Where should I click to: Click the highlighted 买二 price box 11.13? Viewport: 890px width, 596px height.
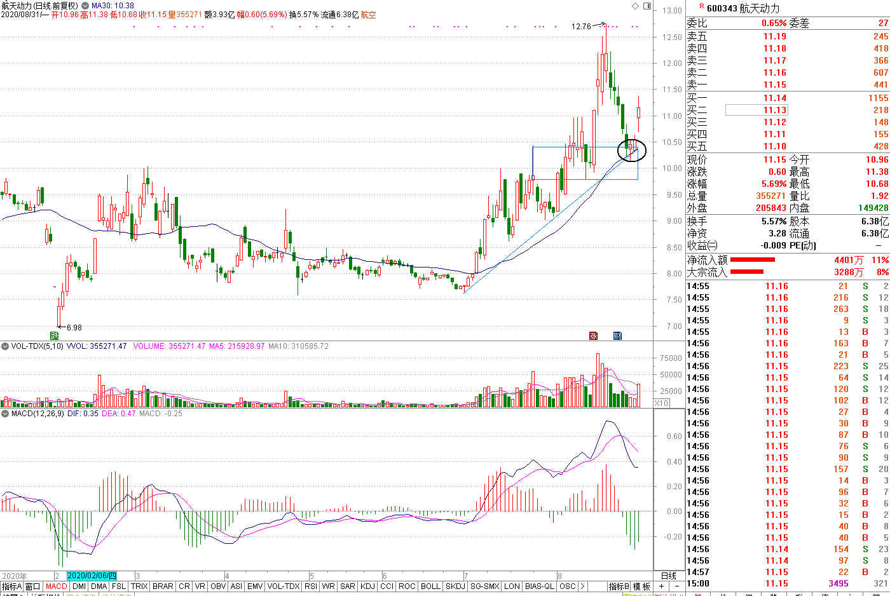[756, 110]
